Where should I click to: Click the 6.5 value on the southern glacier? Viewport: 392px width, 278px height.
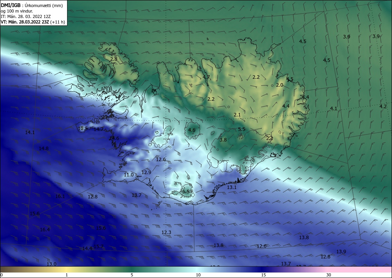click(186, 192)
